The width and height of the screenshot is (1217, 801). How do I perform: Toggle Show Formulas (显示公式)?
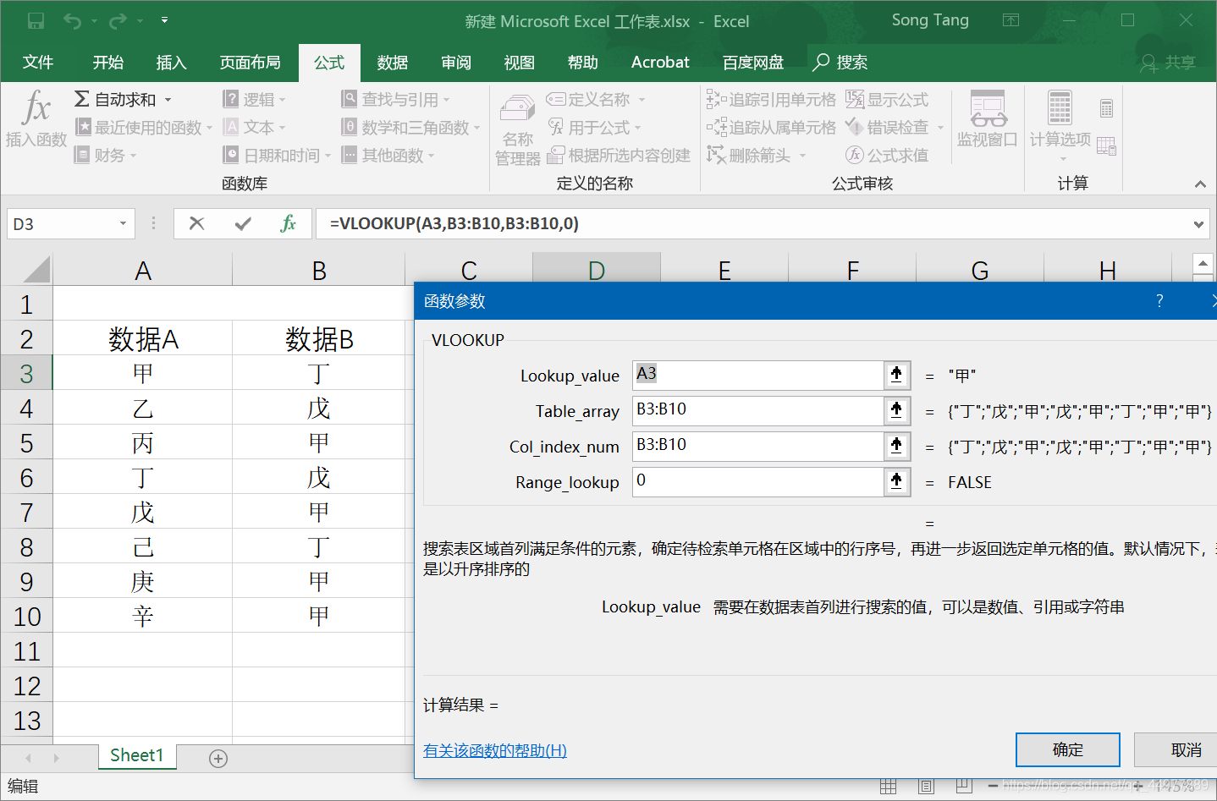(887, 100)
